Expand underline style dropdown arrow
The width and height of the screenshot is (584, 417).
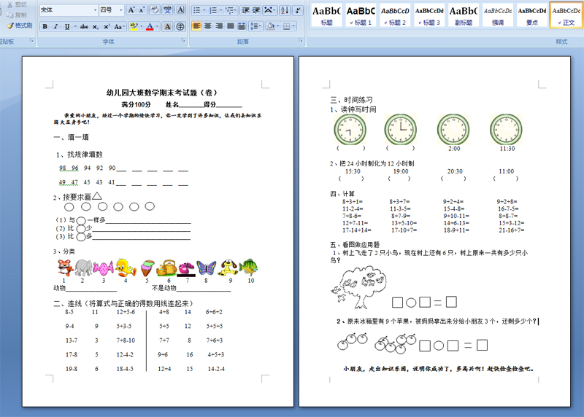75,26
